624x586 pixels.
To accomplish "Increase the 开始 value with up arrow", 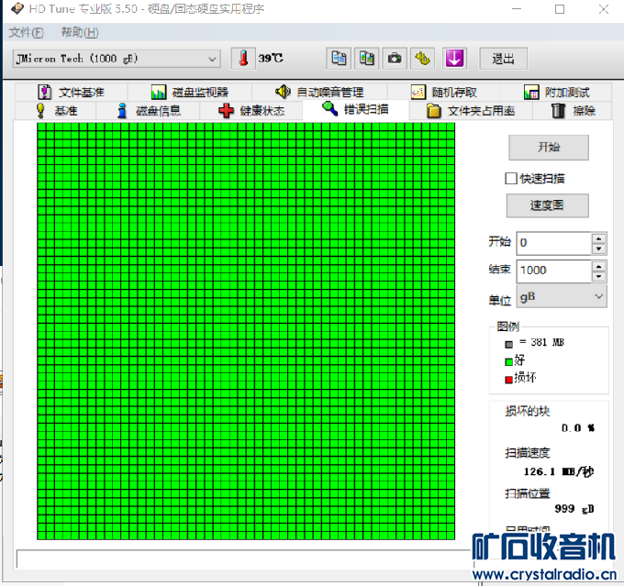I will point(598,238).
